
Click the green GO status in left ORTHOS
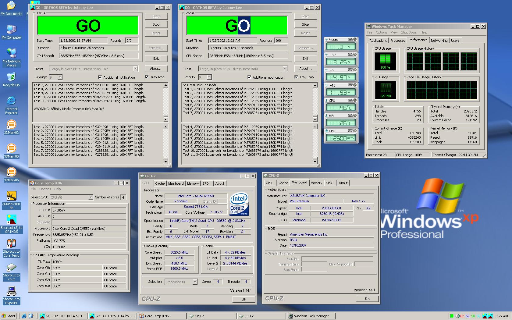pos(88,26)
